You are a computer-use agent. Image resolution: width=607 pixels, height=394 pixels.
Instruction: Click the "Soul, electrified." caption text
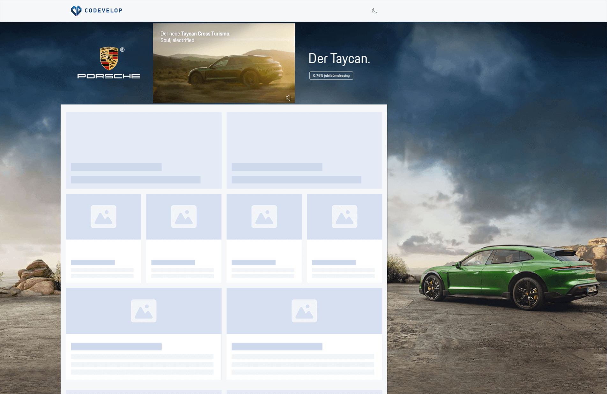click(x=178, y=40)
